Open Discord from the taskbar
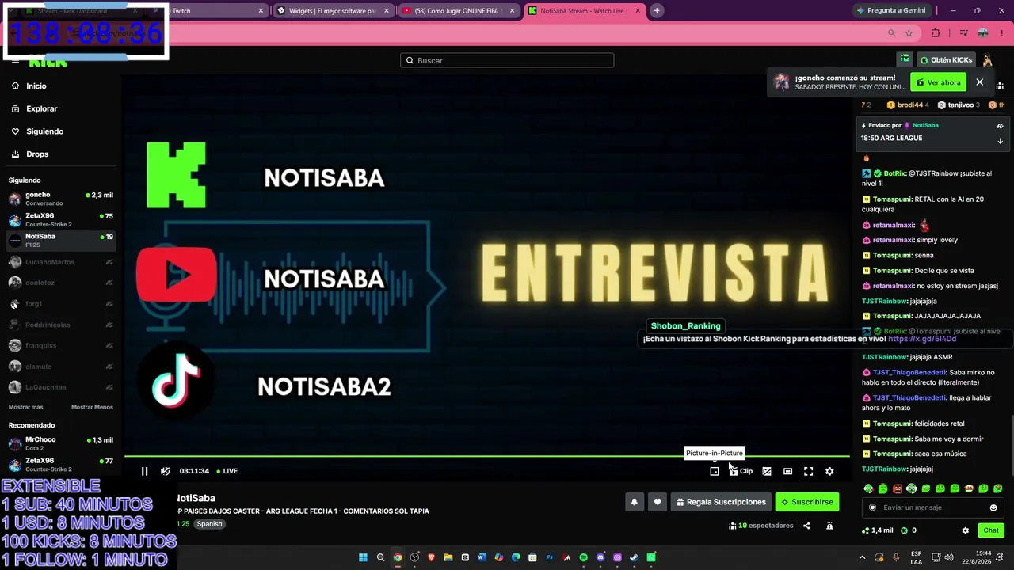Viewport: 1014px width, 570px height. tap(600, 557)
